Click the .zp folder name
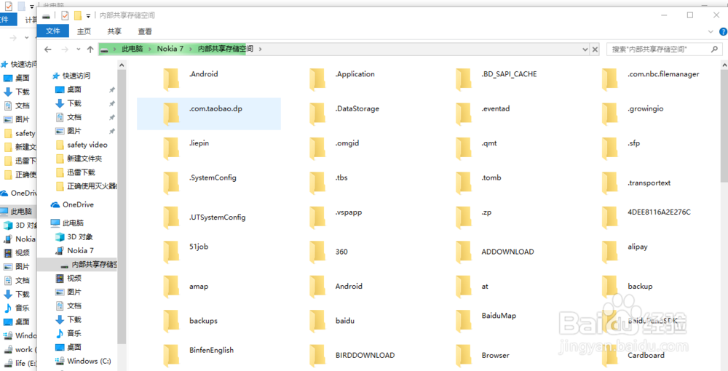The width and height of the screenshot is (728, 371). 486,212
